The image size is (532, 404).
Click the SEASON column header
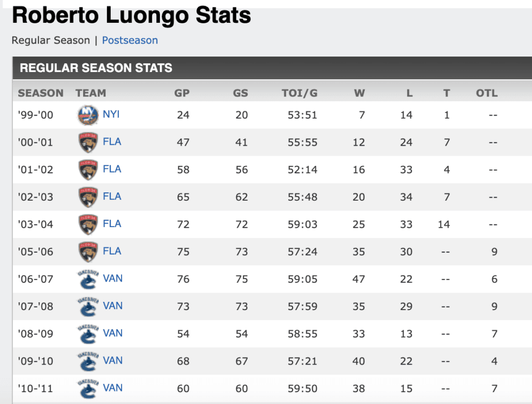[x=41, y=93]
